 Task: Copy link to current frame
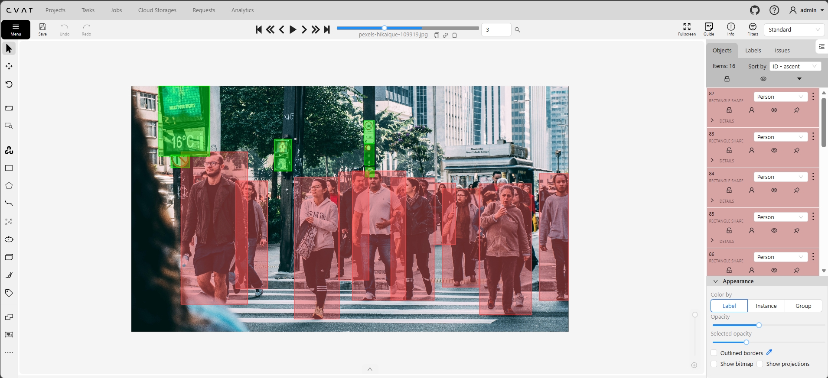click(x=445, y=35)
